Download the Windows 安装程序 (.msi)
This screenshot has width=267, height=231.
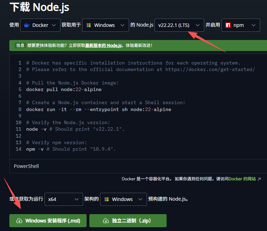point(48,221)
